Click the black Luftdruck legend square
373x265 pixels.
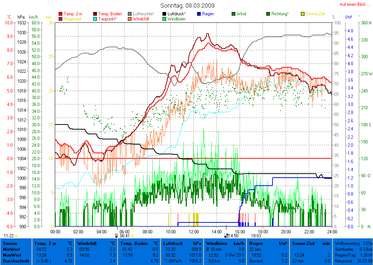tap(165, 14)
